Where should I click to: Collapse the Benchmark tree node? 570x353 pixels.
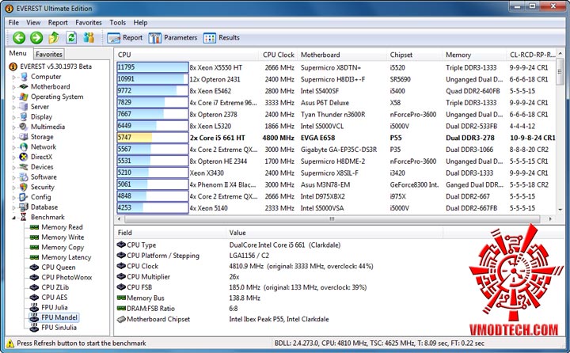pos(14,218)
